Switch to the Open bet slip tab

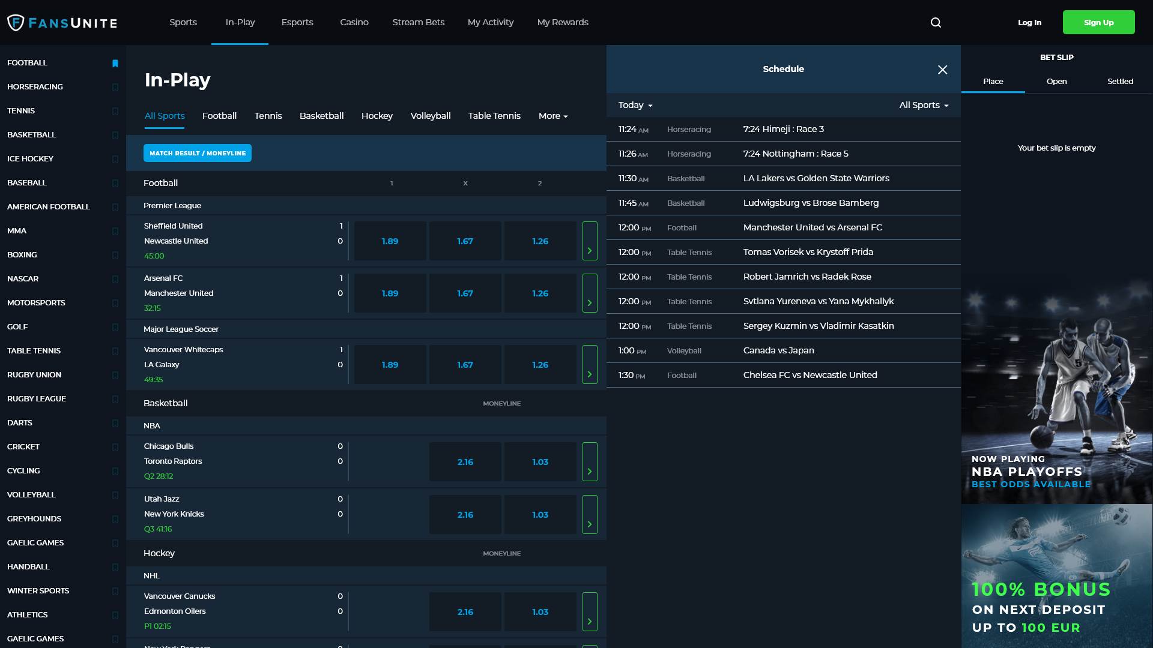click(1057, 81)
